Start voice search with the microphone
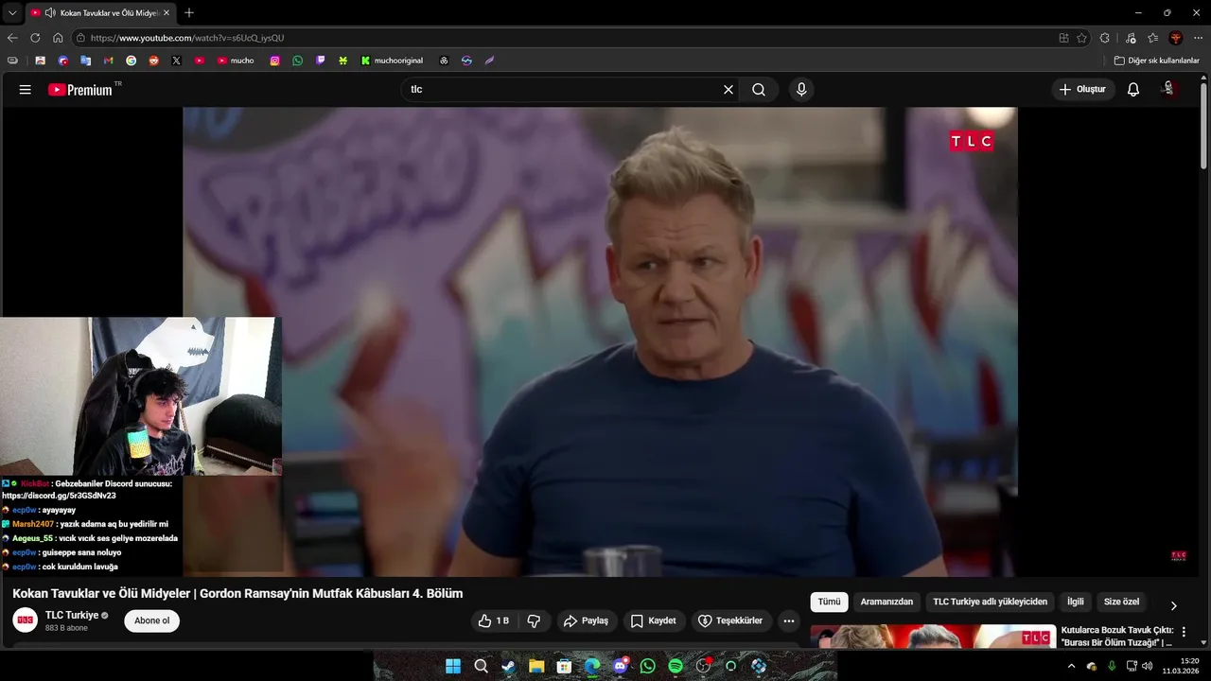The height and width of the screenshot is (681, 1211). 801,90
